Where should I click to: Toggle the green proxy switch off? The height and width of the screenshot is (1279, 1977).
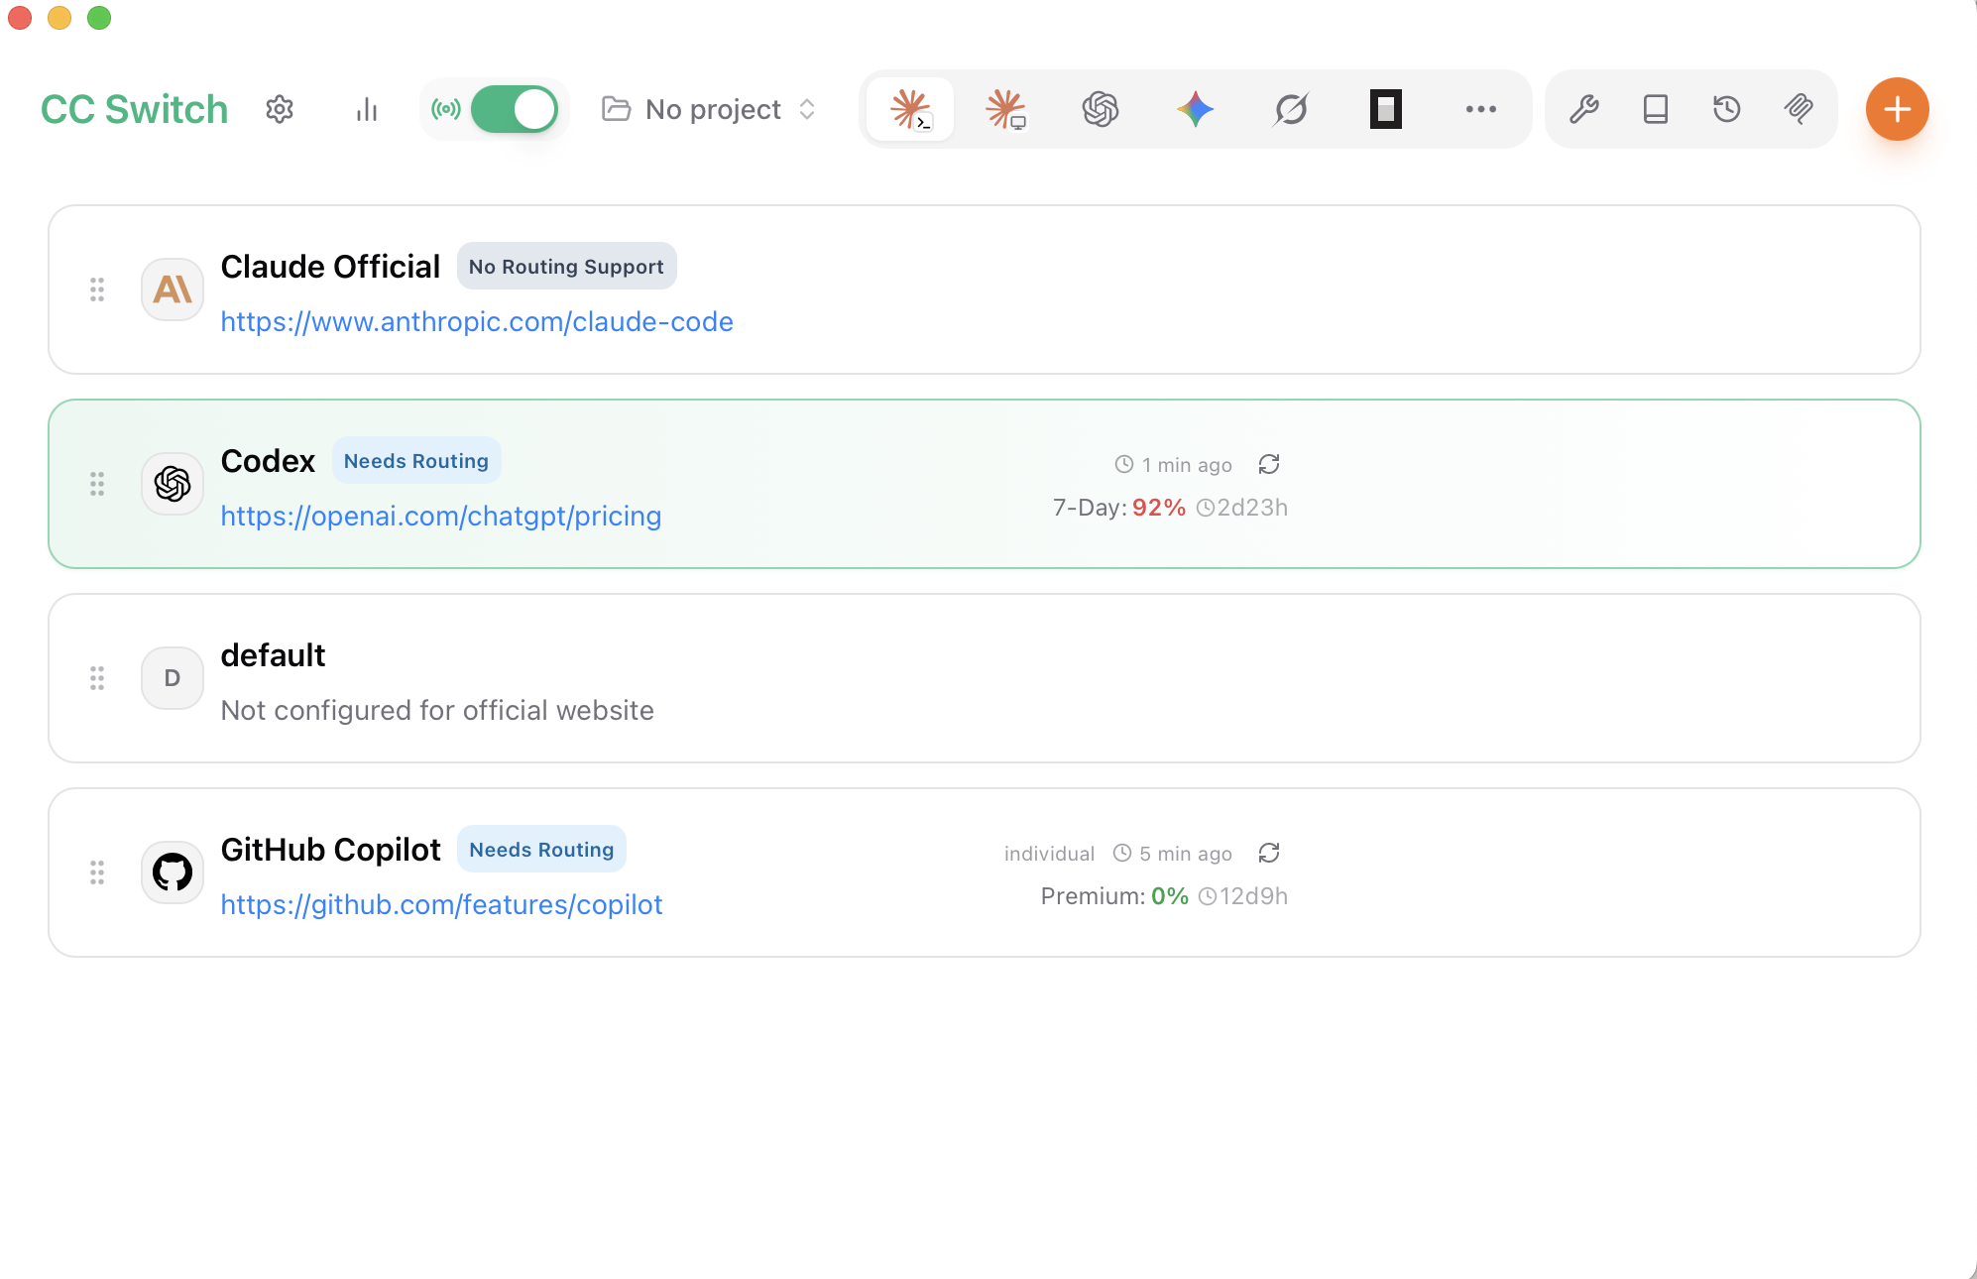(x=515, y=109)
